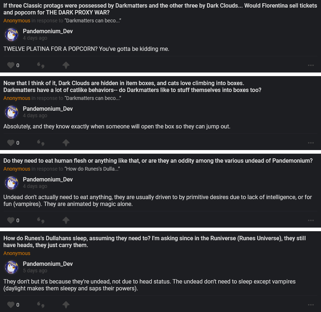Screen dimensions: 321x312
Task: Click the Pandemonium_Dev avatar on the popcorn answer
Action: tap(12, 35)
